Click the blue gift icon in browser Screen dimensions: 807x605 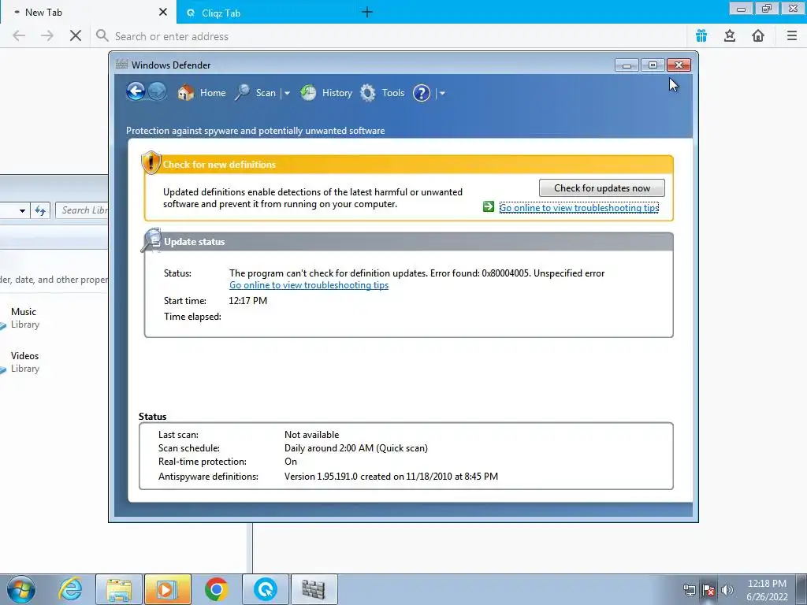(x=701, y=35)
